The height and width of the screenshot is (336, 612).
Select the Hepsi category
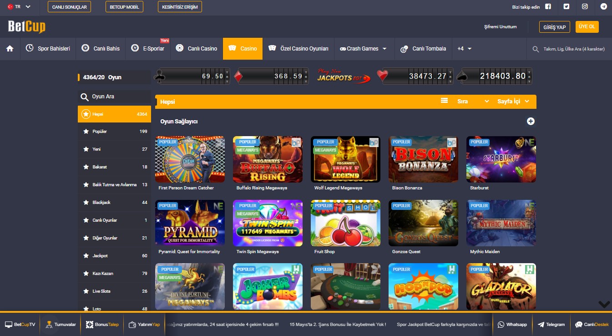114,114
